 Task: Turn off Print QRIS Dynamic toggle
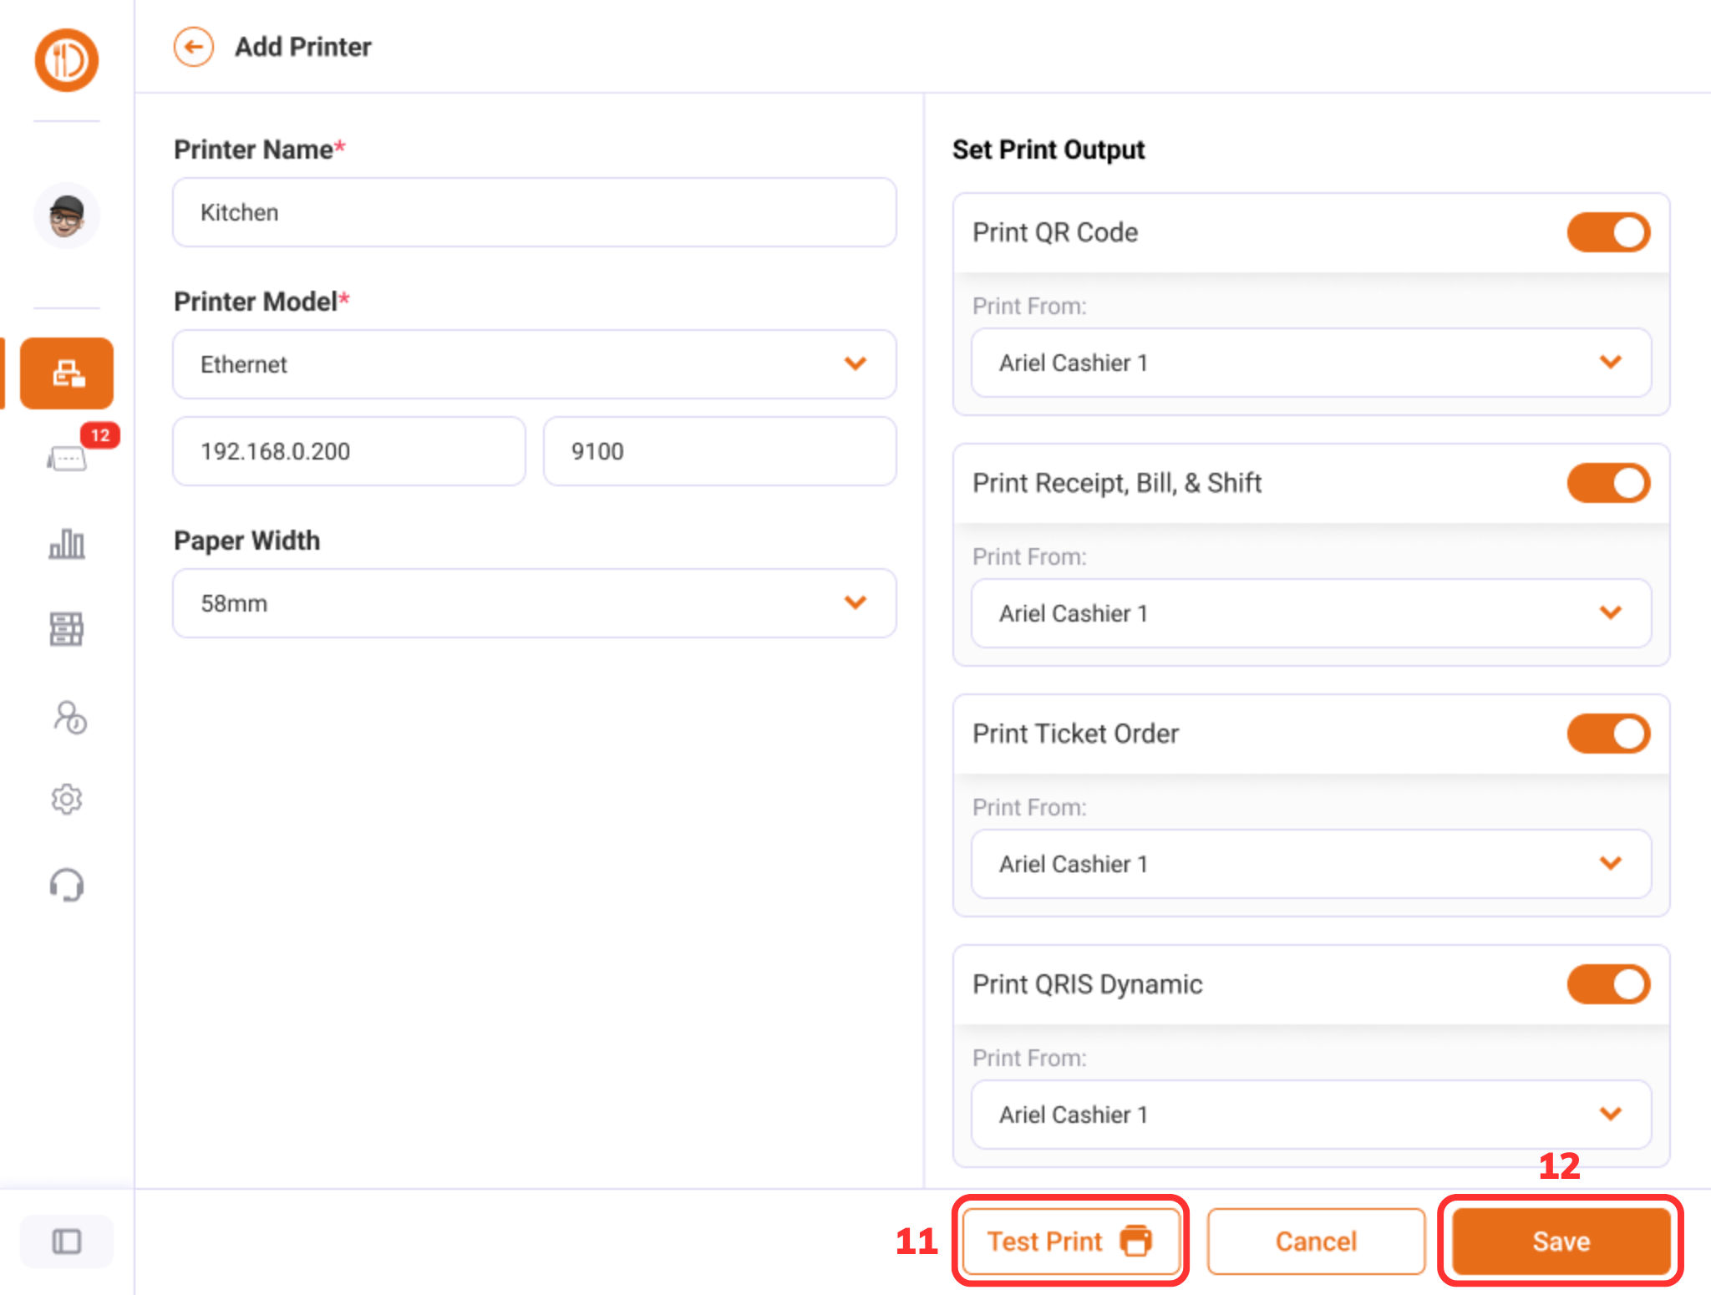(1608, 984)
